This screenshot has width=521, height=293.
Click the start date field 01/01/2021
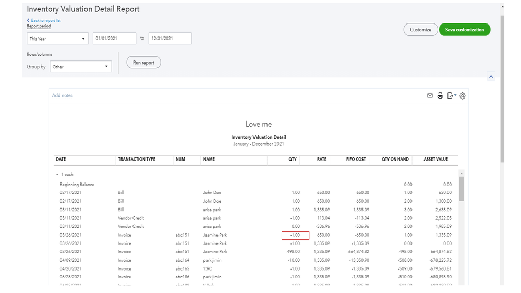[x=114, y=39]
